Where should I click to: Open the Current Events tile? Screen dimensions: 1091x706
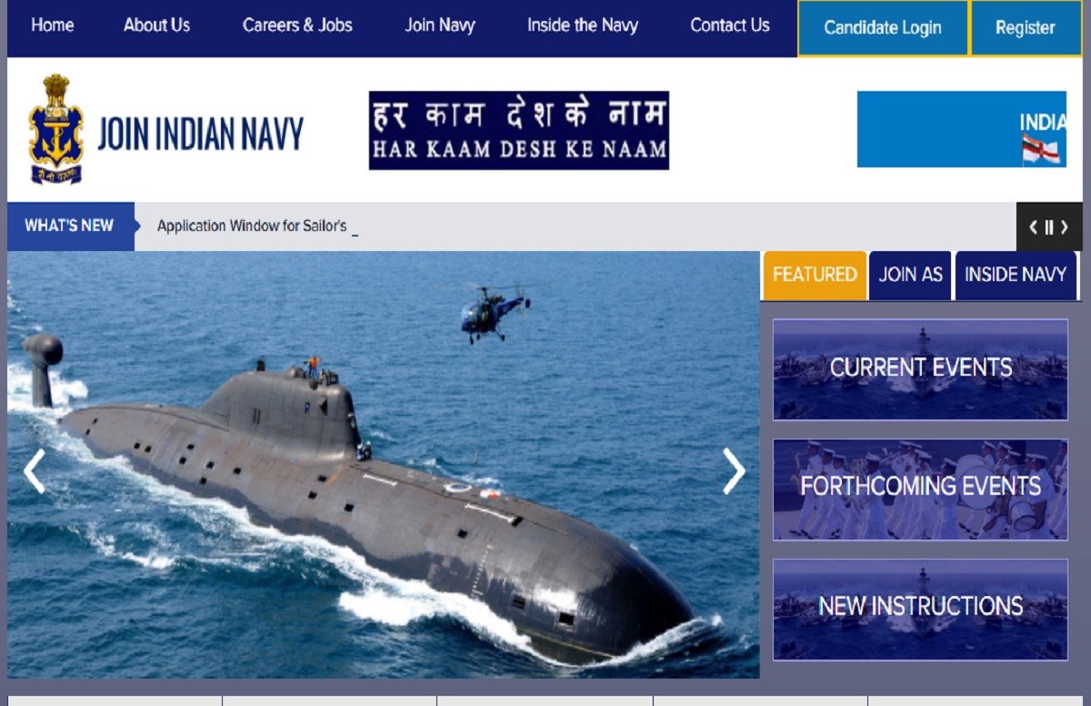[920, 368]
